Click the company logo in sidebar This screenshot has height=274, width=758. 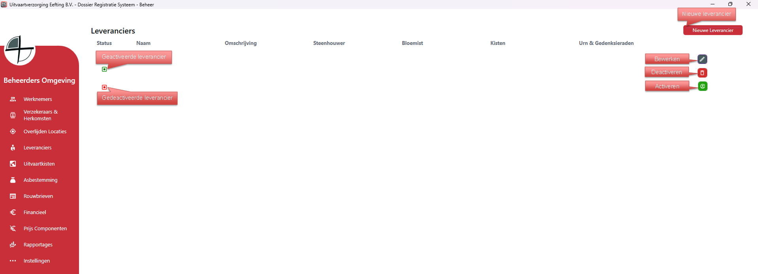click(19, 50)
